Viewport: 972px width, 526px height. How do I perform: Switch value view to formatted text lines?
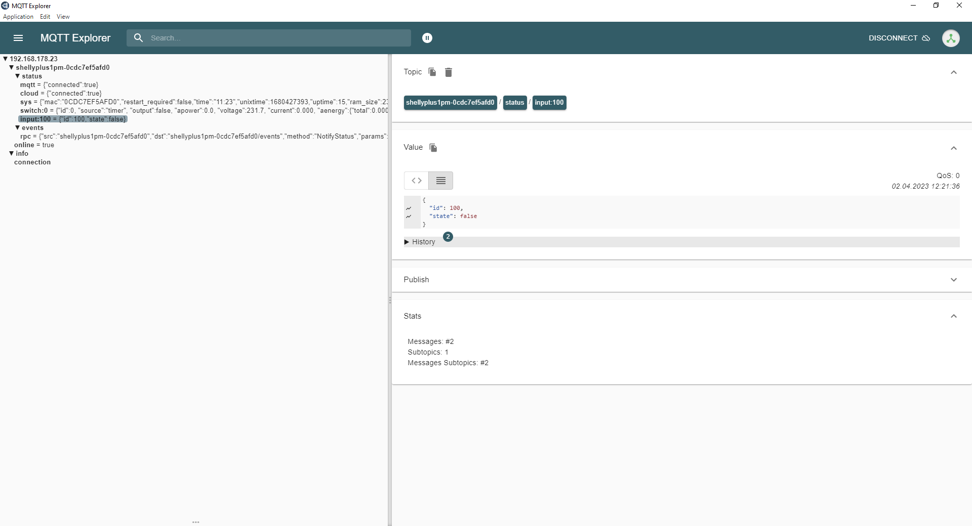[x=441, y=181]
